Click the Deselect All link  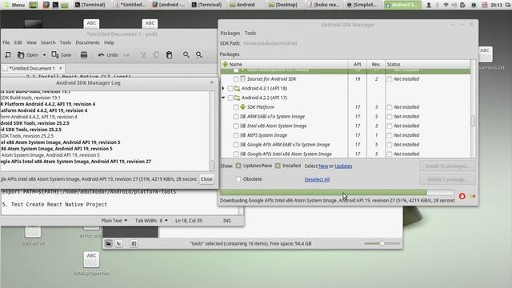(317, 179)
